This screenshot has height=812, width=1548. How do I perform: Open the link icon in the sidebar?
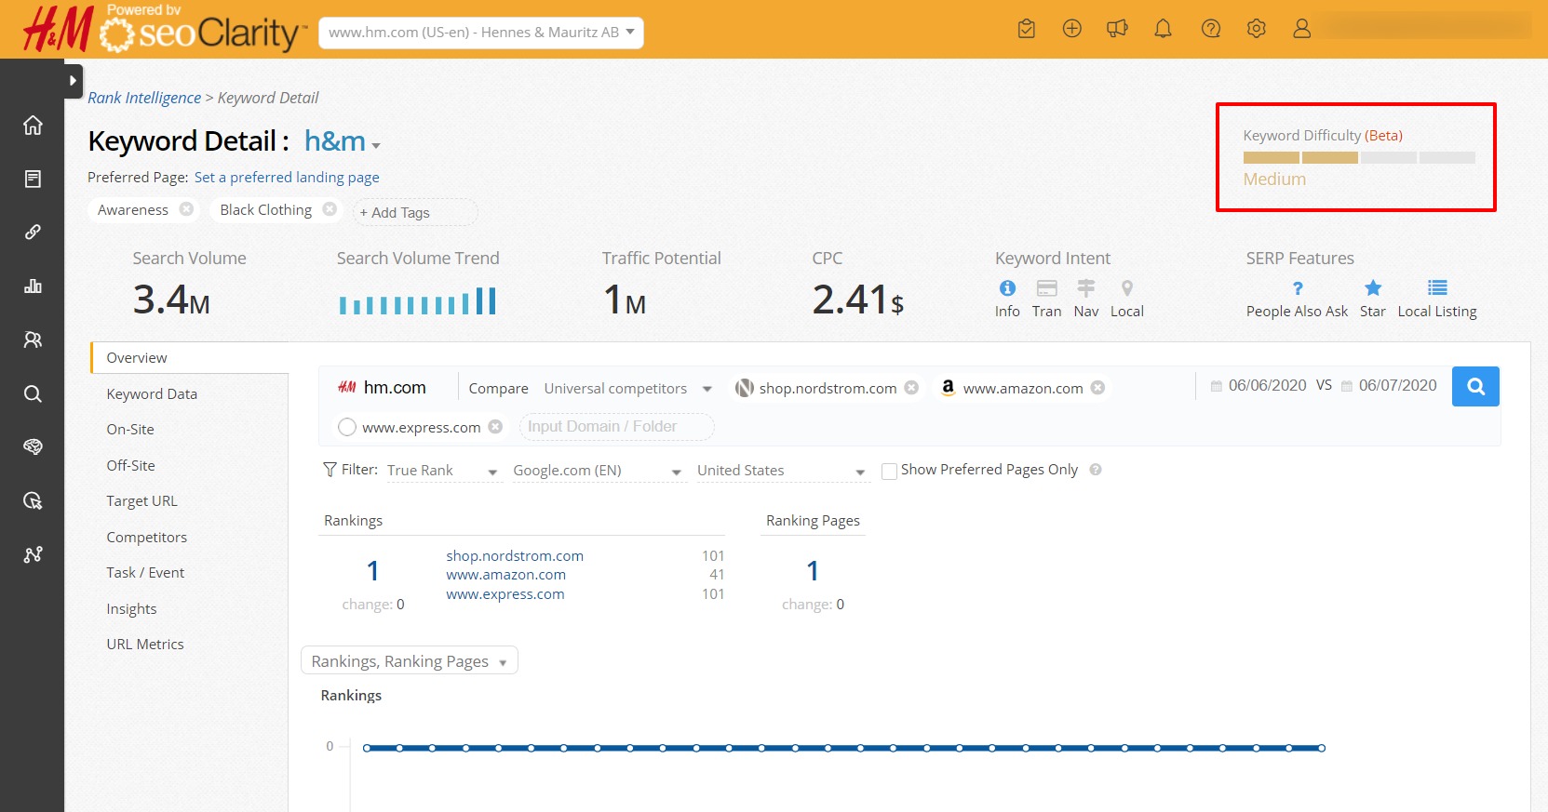[x=33, y=232]
